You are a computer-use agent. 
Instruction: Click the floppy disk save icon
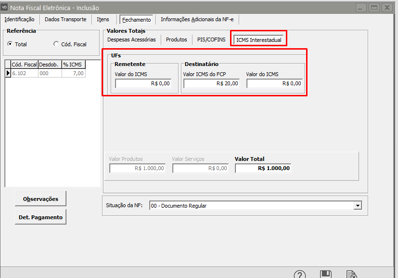(x=326, y=275)
